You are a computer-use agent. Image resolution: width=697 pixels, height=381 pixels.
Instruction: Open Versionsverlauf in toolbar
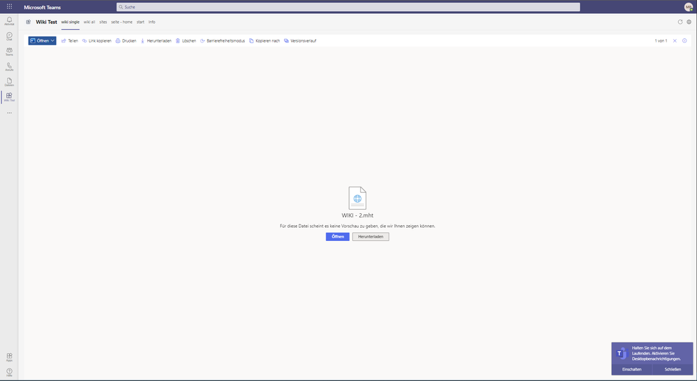(x=300, y=41)
